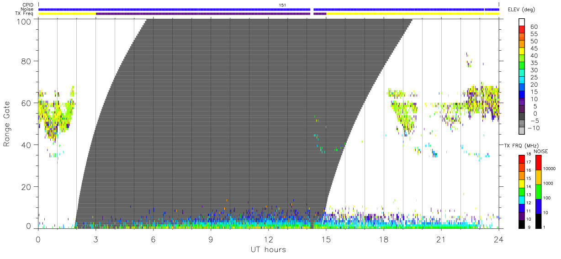Click the 12 tick on UT hours axis

click(x=268, y=238)
